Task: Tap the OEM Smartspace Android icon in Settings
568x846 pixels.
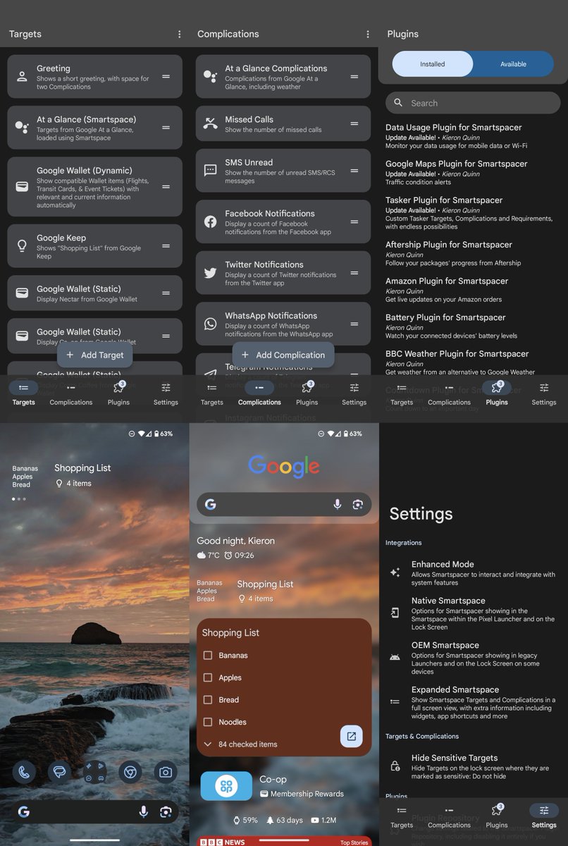Action: [395, 657]
